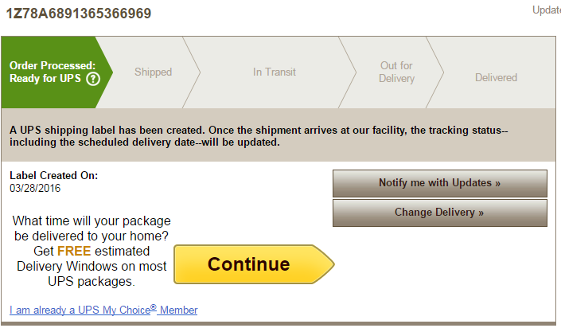The image size is (561, 328).
Task: Click the Update text at top right
Action: [547, 10]
